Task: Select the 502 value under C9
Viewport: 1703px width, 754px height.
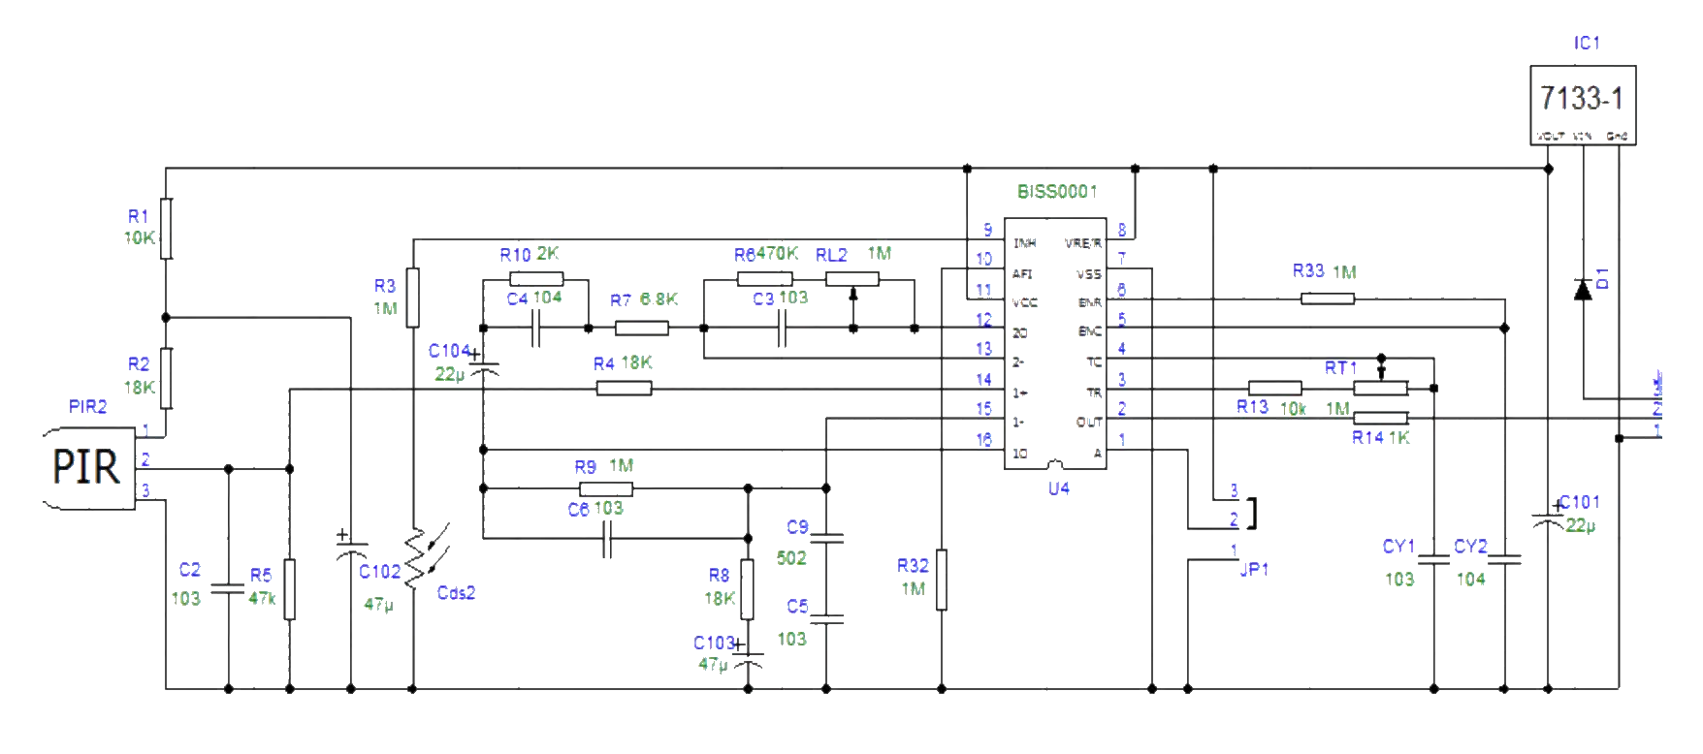Action: 791,557
